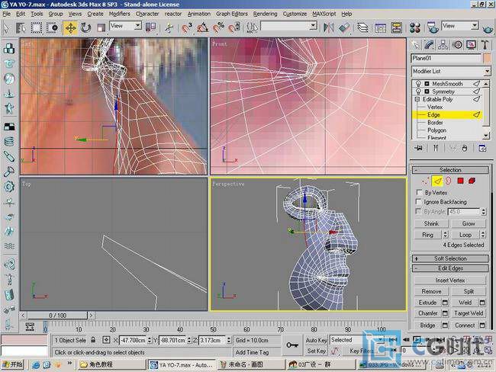496x372 pixels.
Task: Toggle the selection lock icon
Action: click(93, 340)
